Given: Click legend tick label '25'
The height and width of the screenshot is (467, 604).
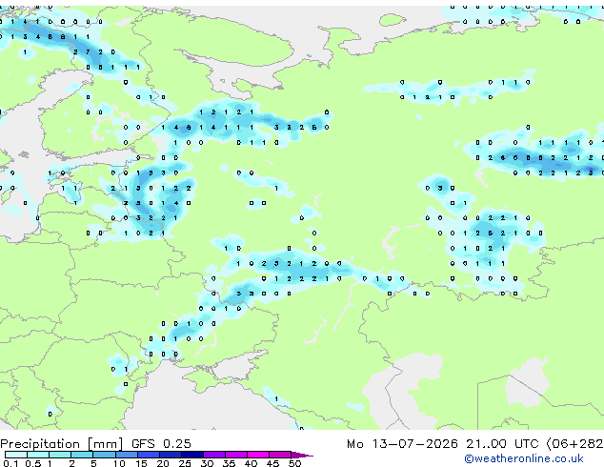Looking at the screenshot, I should [x=185, y=463].
